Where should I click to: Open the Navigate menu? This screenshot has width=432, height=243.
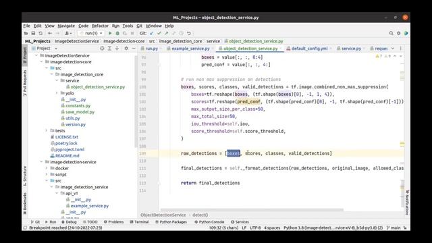point(66,26)
